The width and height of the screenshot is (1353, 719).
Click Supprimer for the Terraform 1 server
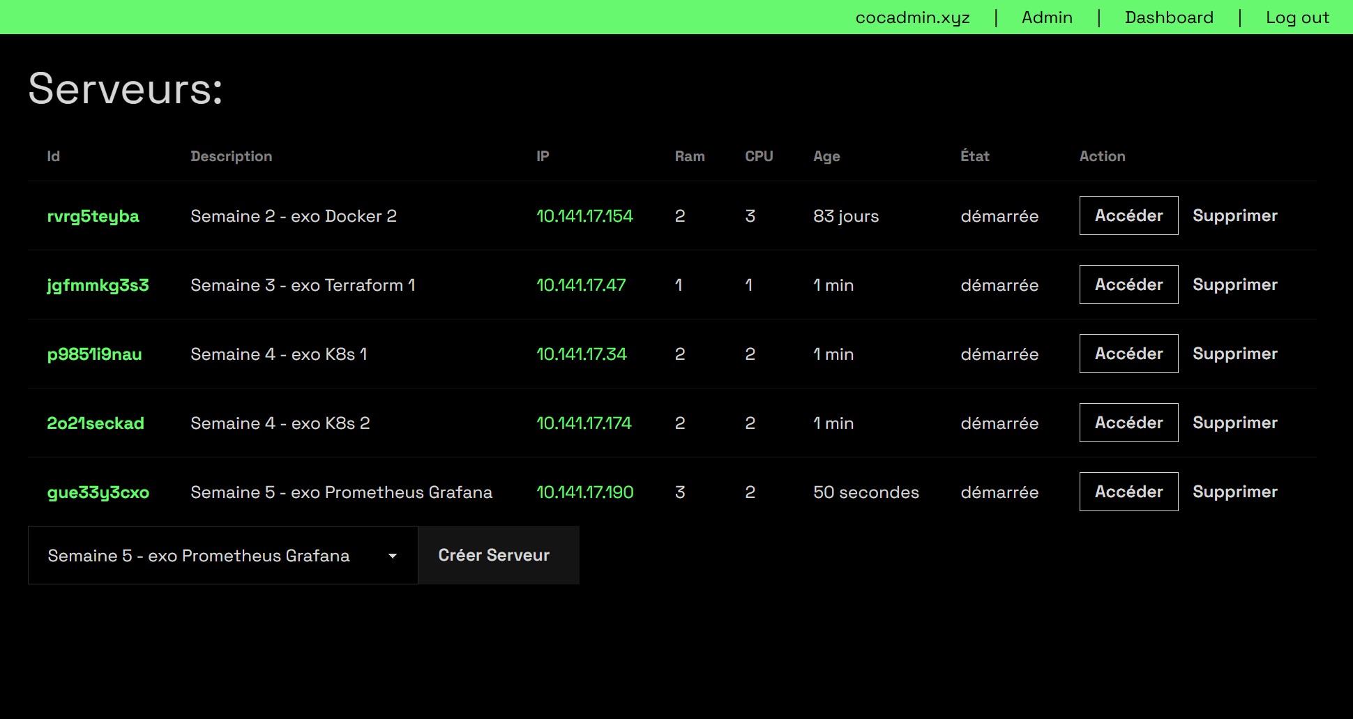1234,285
